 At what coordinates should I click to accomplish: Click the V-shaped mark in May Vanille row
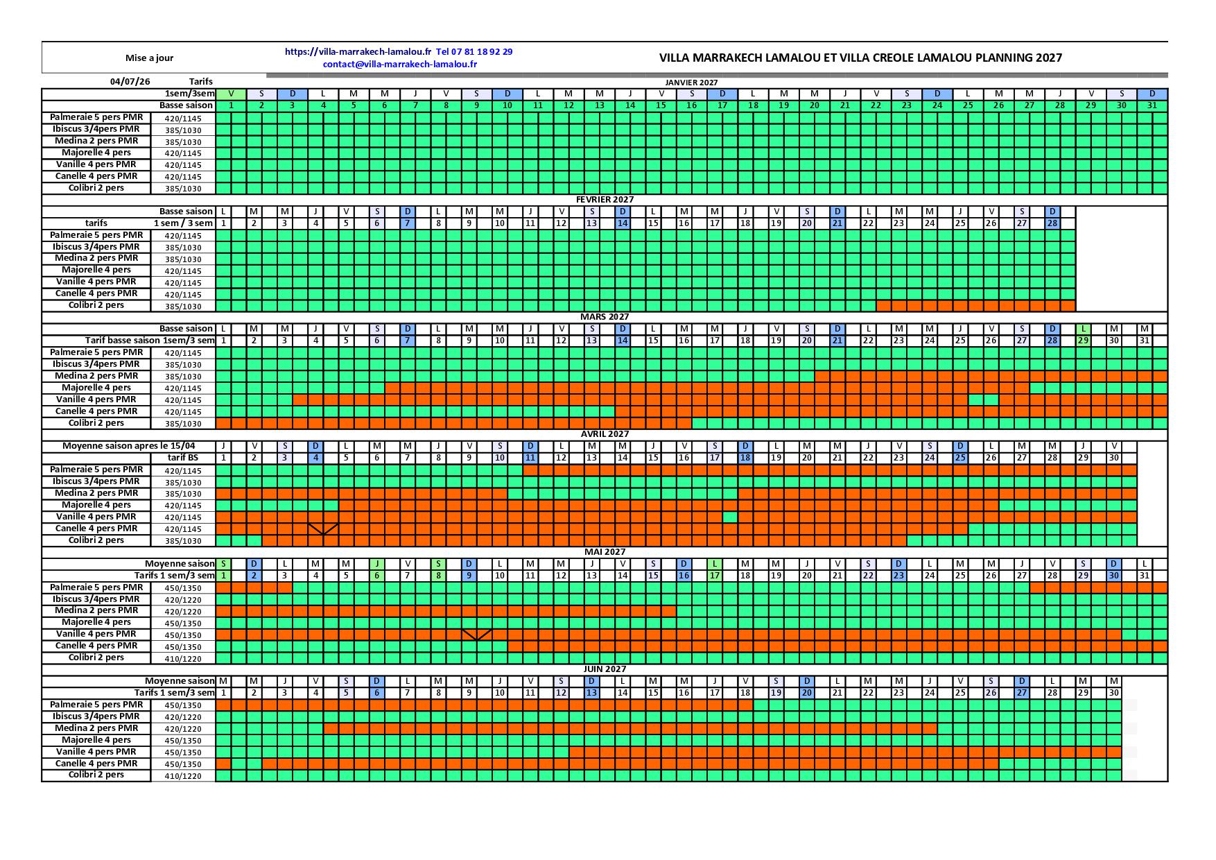click(x=477, y=635)
